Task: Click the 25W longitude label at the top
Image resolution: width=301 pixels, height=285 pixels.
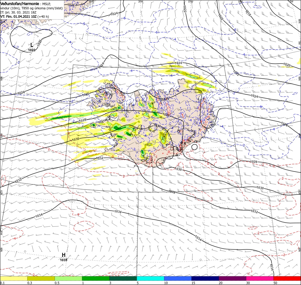Action: click(x=91, y=2)
